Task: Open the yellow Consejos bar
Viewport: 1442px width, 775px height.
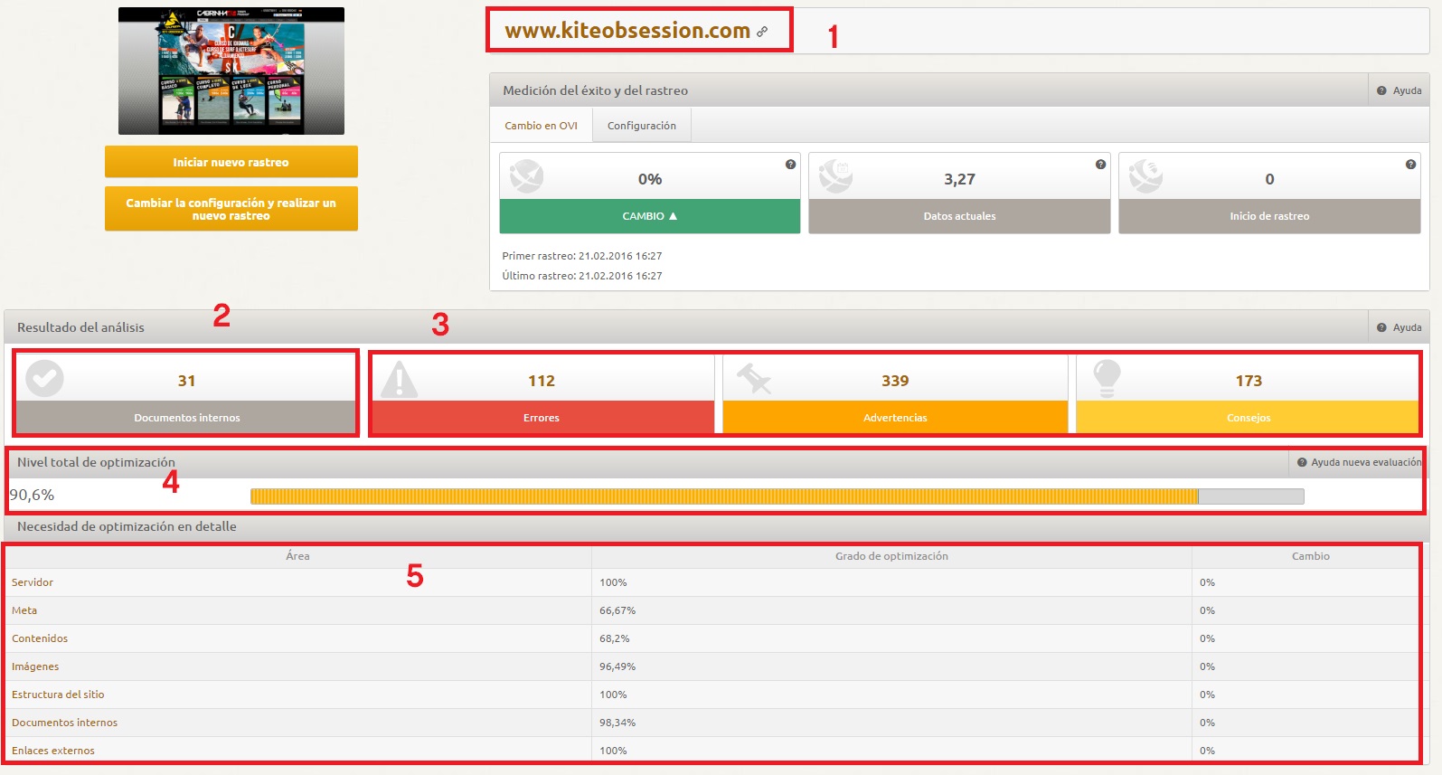Action: click(1249, 417)
